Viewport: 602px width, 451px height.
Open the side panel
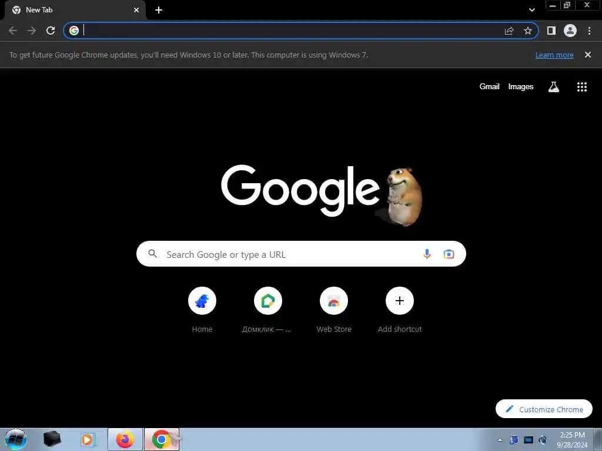click(x=551, y=31)
